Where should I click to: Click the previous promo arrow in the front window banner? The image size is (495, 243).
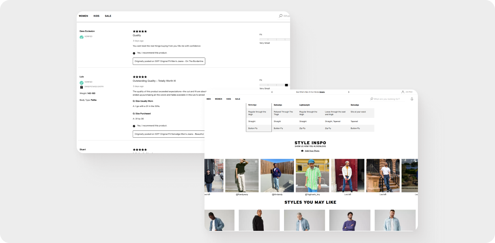point(272,92)
